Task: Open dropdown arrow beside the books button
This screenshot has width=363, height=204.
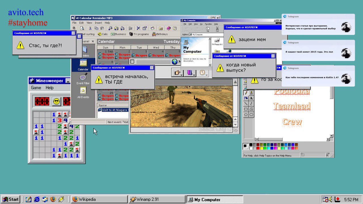Action: (194, 75)
